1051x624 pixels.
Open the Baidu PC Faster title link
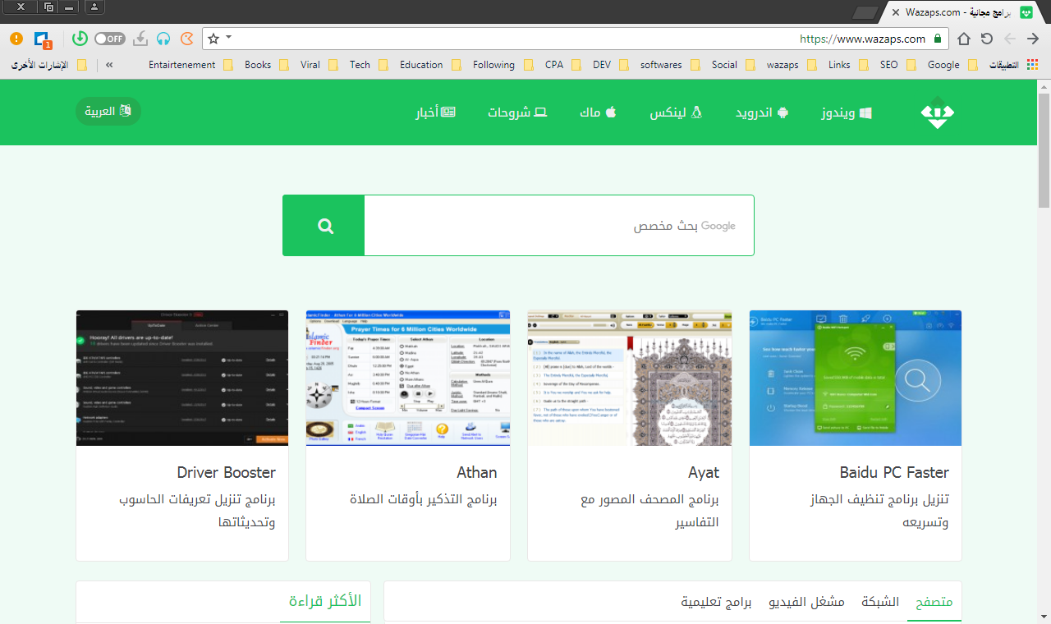[894, 472]
